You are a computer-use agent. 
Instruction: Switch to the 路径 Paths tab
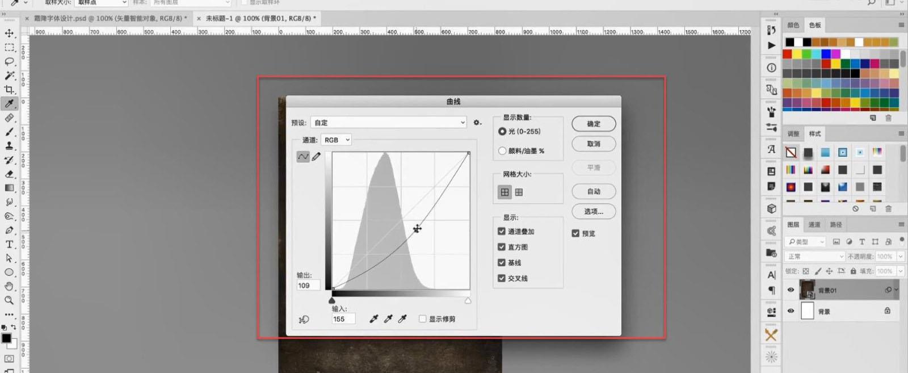point(836,225)
